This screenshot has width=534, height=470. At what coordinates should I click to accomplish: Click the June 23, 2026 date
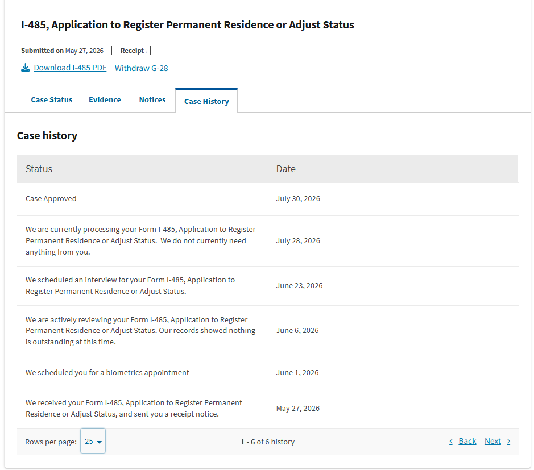[x=299, y=285]
